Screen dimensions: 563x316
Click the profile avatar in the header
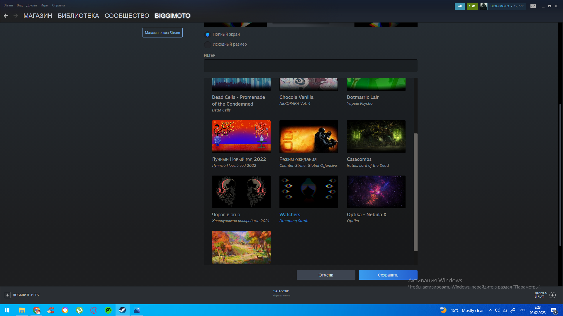point(484,6)
